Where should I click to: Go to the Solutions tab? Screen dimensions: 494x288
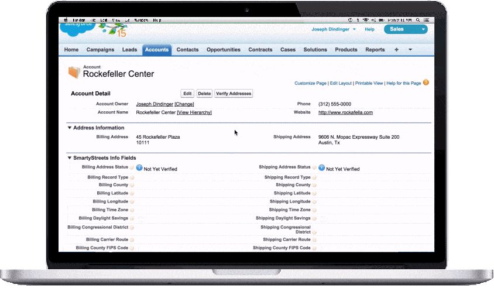[315, 50]
